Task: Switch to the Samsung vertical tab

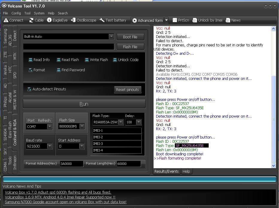Action: pyautogui.click(x=5, y=36)
